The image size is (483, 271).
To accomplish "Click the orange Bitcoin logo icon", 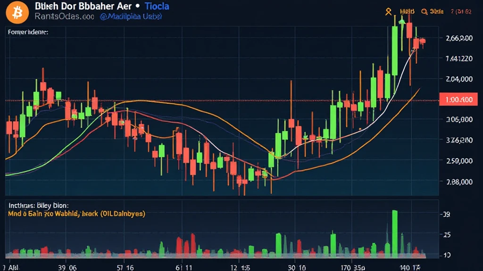I will point(17,12).
